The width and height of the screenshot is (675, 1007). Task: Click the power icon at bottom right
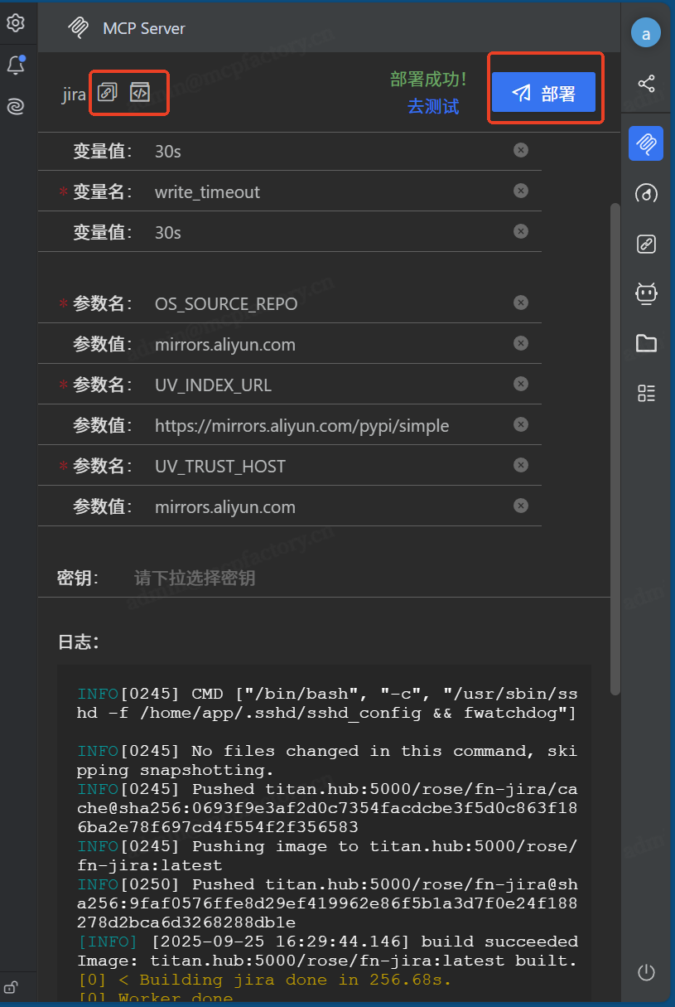tap(646, 972)
